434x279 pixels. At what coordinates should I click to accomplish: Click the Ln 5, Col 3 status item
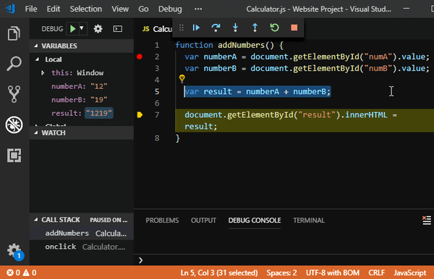[219, 272]
